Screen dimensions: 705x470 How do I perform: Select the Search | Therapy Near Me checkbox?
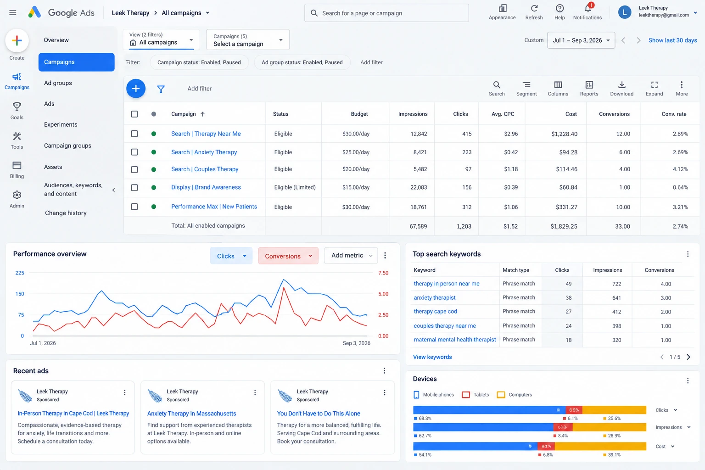point(134,134)
